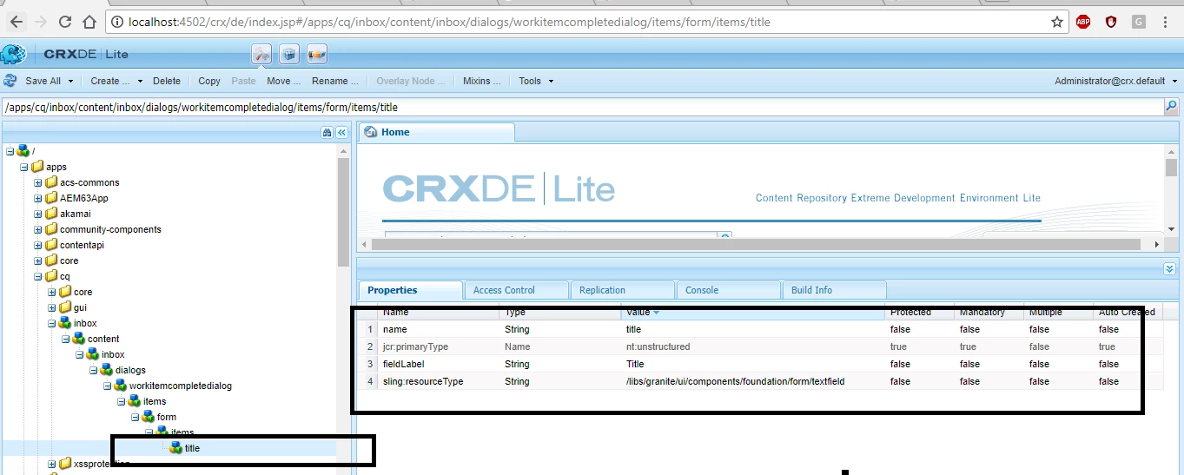This screenshot has width=1184, height=475.
Task: Go forward using browser forward arrow
Action: [41, 22]
